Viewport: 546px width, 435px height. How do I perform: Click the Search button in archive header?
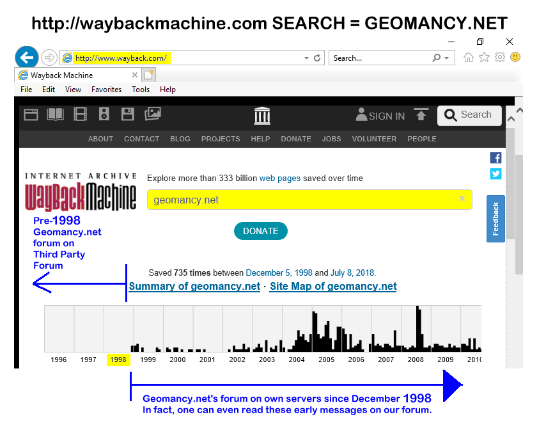point(469,115)
